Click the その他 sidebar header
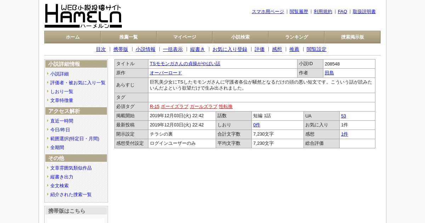 (x=76, y=158)
